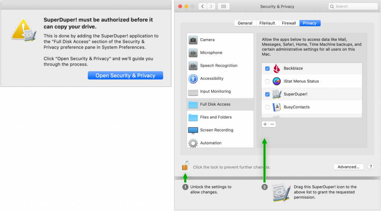The width and height of the screenshot is (381, 211).
Task: Click the search magnifier icon
Action: pos(332,7)
